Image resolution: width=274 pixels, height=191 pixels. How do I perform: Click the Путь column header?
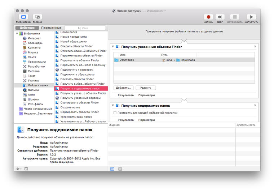(x=178, y=55)
